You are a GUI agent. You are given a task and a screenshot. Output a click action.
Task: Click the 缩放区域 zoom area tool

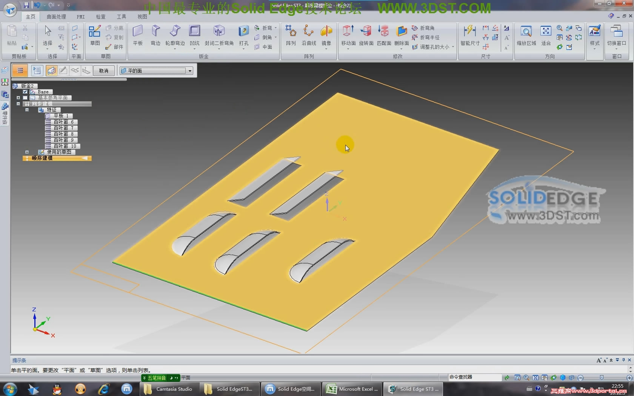pyautogui.click(x=526, y=35)
